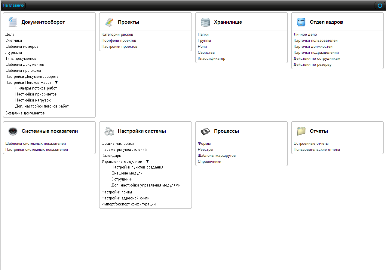Collapse Управление модулями arrow

[x=147, y=161]
